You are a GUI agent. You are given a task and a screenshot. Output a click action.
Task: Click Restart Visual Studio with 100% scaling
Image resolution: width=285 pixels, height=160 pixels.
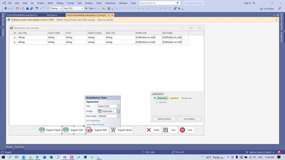76,20
